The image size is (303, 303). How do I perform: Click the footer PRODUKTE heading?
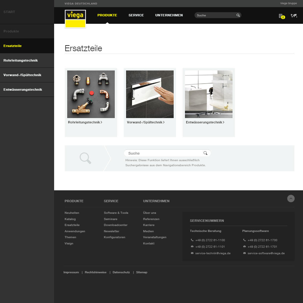pyautogui.click(x=74, y=201)
